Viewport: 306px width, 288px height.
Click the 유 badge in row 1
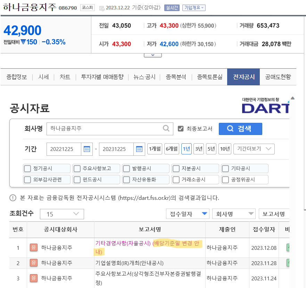[34, 248]
